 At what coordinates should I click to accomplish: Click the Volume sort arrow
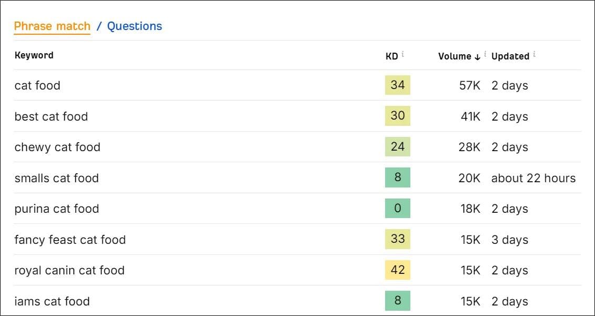click(477, 56)
